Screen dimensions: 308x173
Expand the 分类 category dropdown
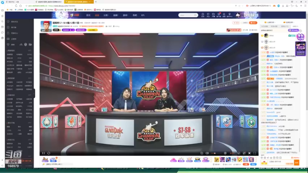click(106, 15)
